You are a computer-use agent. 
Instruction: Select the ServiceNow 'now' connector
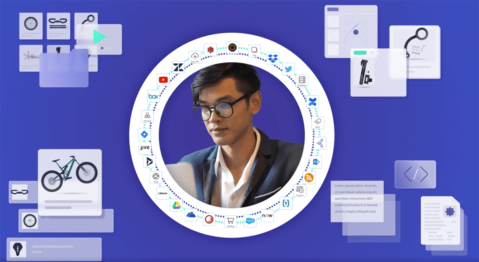(267, 216)
